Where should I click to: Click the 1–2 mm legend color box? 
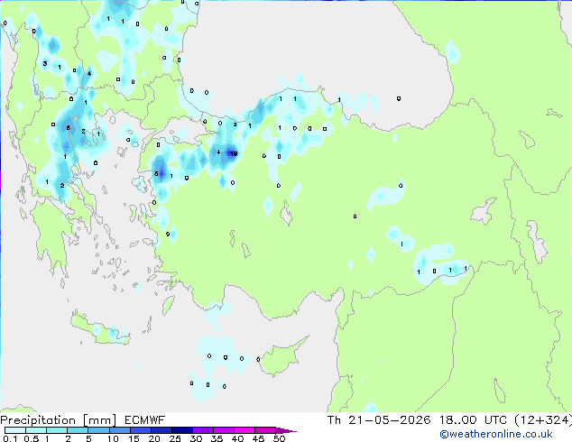(57, 430)
